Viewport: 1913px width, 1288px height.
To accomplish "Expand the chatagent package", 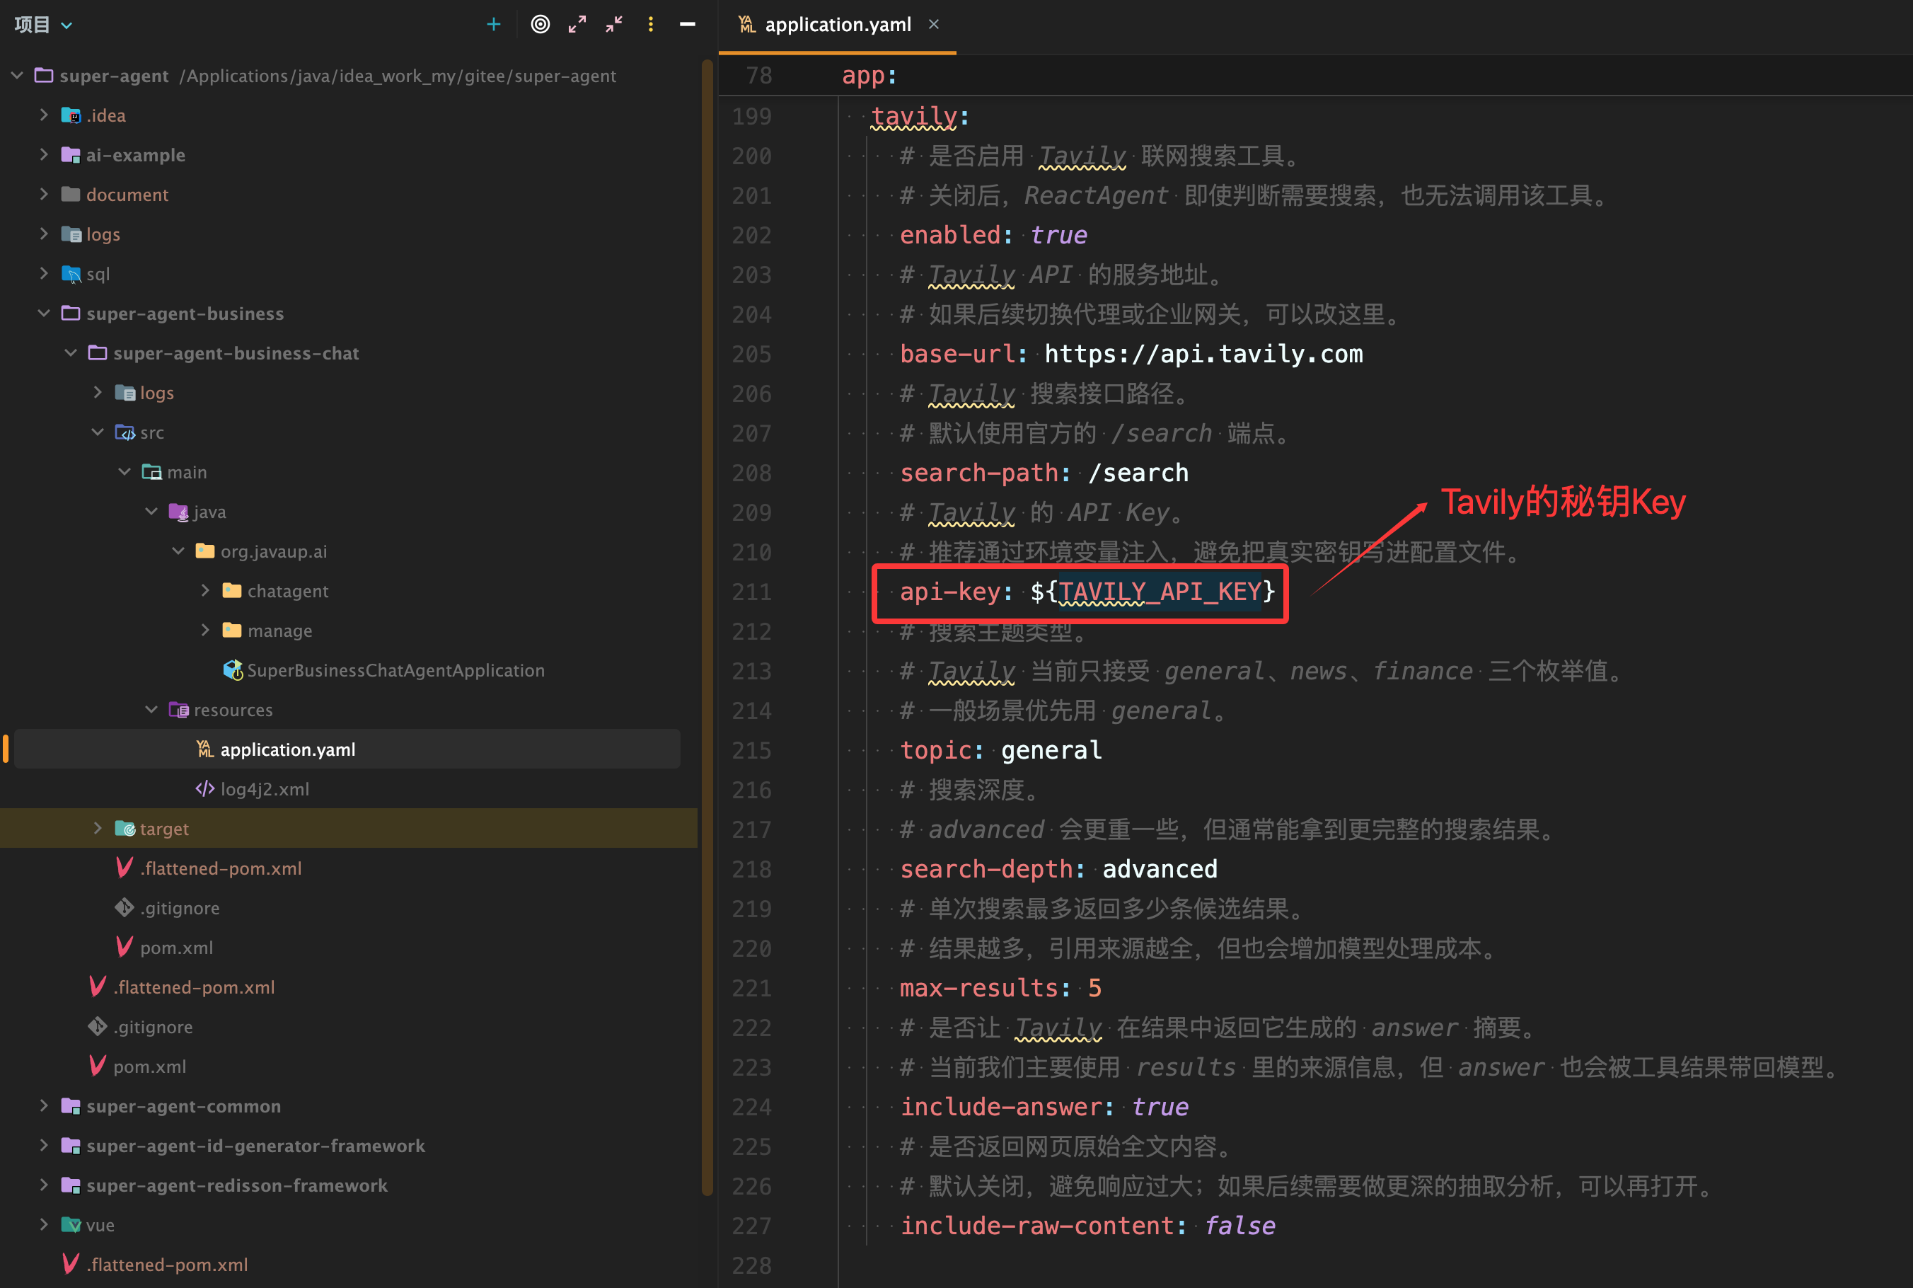I will click(205, 591).
